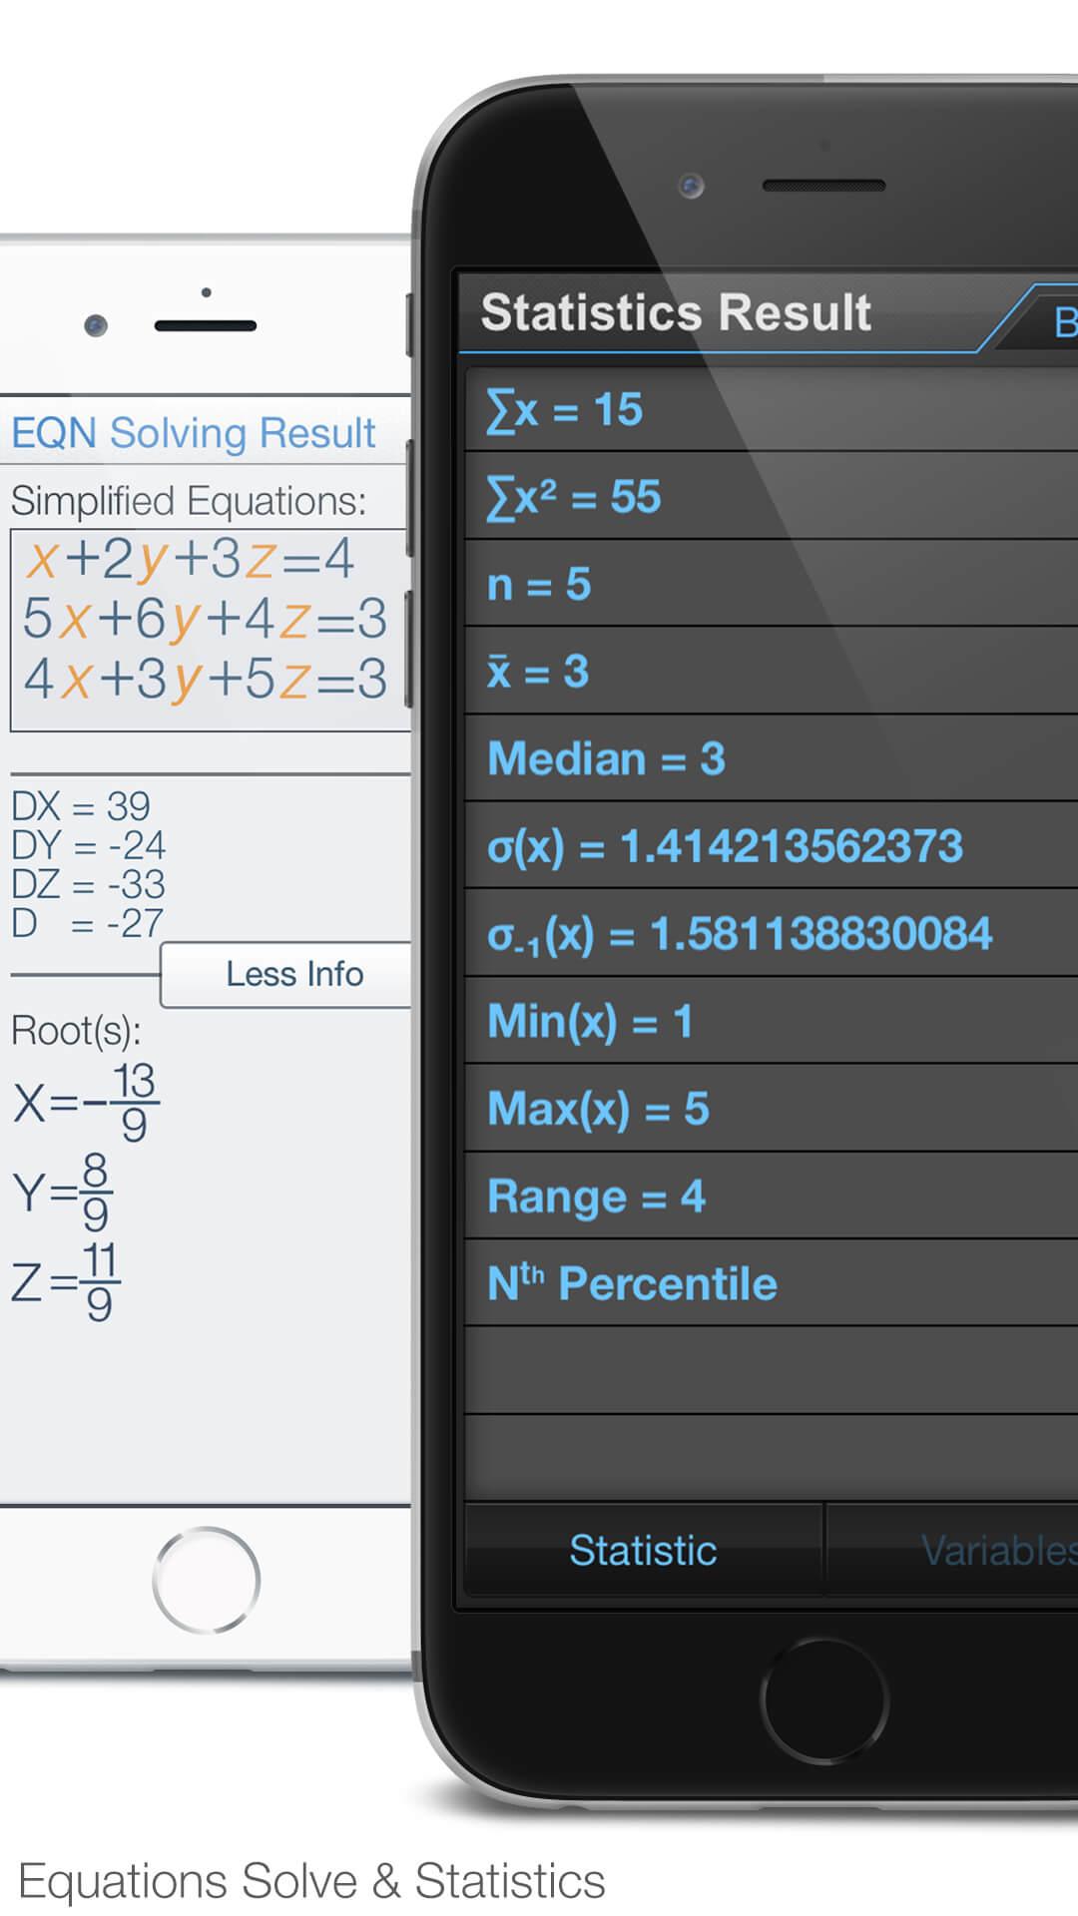The height and width of the screenshot is (1916, 1078).
Task: Tap the Statistics Result header title
Action: [676, 312]
